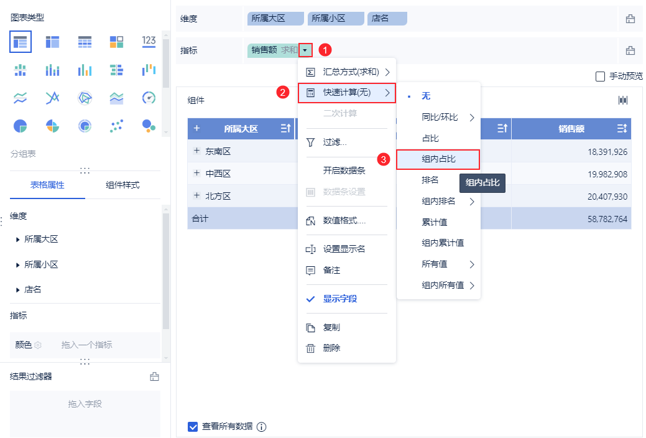Select the pie chart type
The width and height of the screenshot is (646, 438).
pos(20,126)
